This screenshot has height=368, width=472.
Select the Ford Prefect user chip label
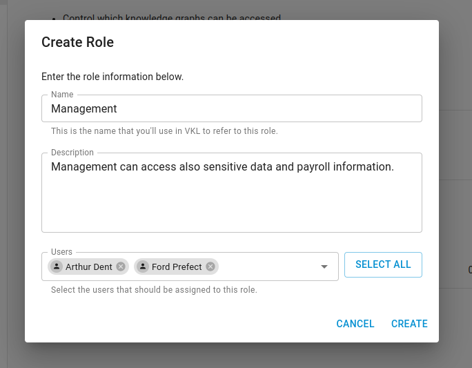click(177, 267)
